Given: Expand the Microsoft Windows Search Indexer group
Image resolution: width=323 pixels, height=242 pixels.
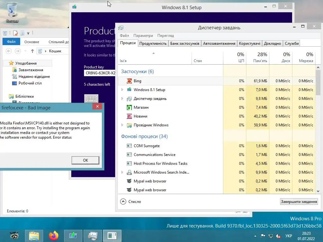Looking at the screenshot, I should 122,172.
